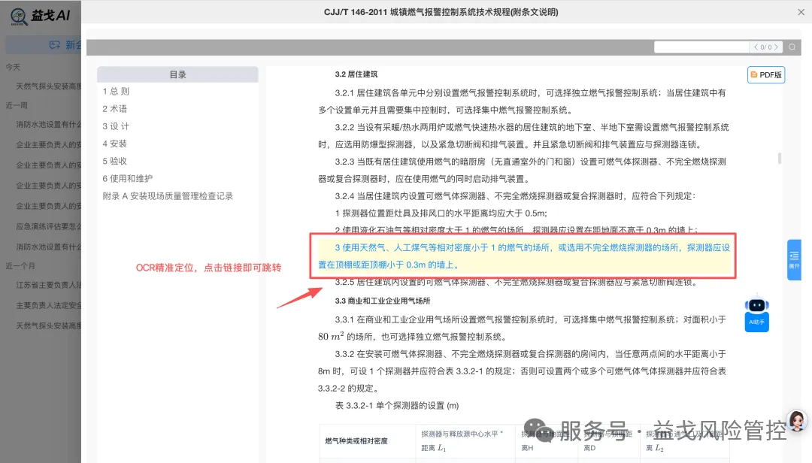Open history chat 主要负责人法定安全
Screen dimensions: 812x463
pos(48,306)
